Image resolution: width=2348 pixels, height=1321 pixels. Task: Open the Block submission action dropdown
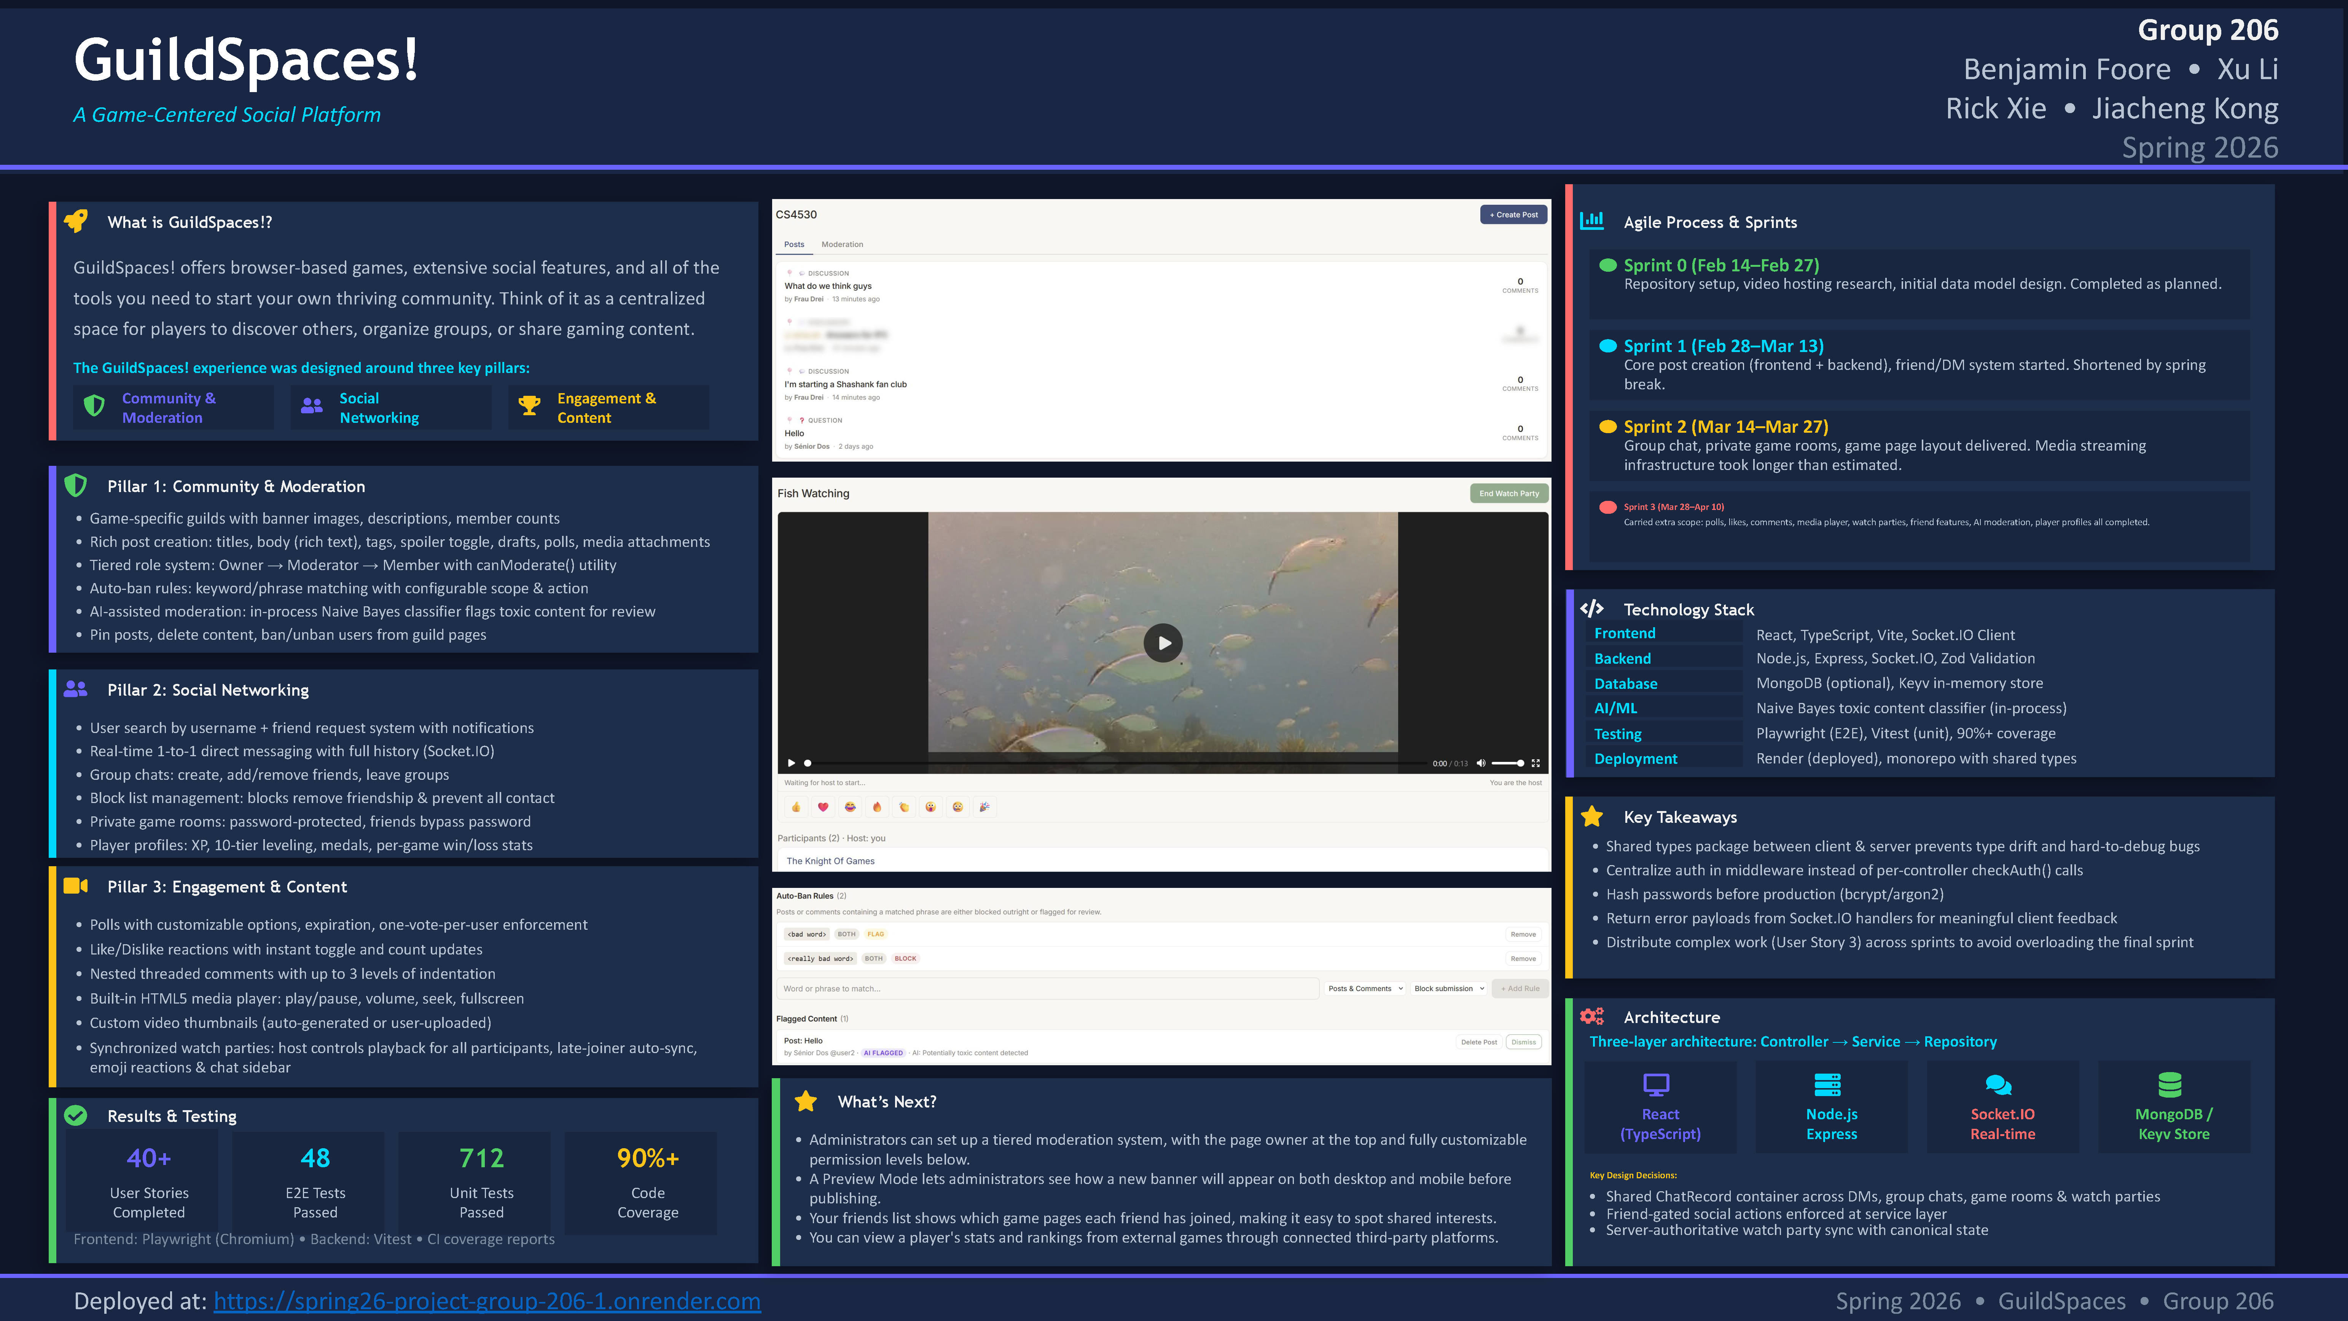1449,988
